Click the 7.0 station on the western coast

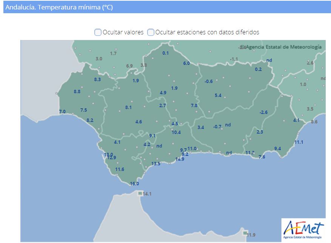[62, 112]
